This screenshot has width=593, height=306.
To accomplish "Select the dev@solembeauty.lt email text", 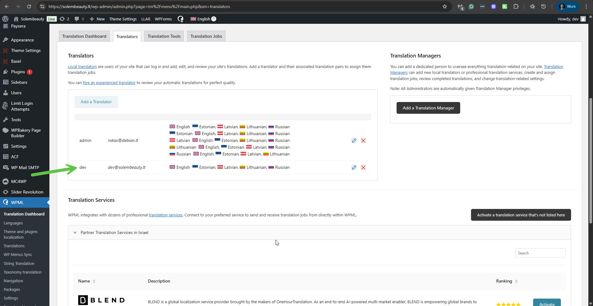I will click(x=127, y=168).
